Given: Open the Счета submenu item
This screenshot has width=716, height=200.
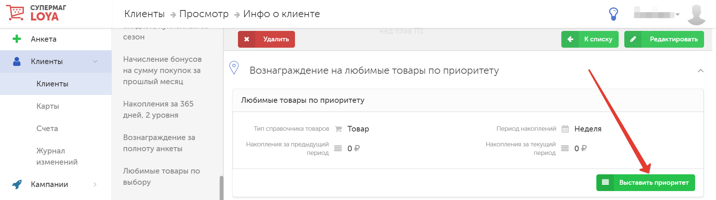Looking at the screenshot, I should [x=47, y=128].
